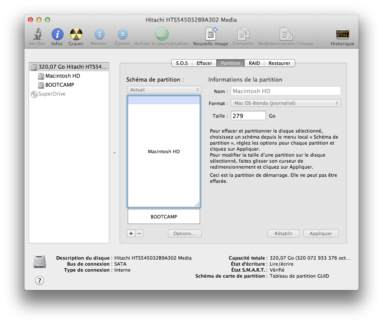Switch to the Restaurer tab
Screen dimensions: 383x324
279,63
